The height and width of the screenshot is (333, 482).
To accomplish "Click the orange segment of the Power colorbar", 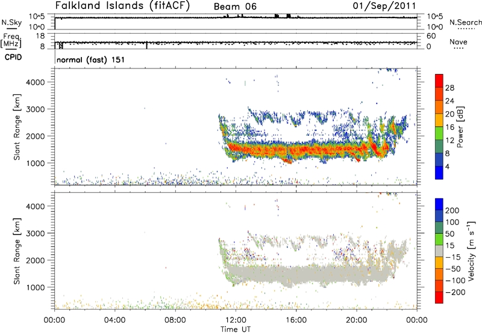I will 439,107.
